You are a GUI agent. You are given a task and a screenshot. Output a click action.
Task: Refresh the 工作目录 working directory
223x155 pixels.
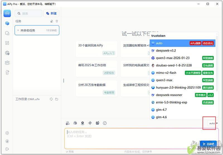tap(51, 99)
